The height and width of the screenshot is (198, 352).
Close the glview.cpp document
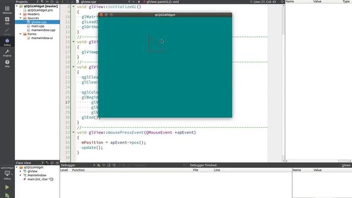tap(134, 2)
